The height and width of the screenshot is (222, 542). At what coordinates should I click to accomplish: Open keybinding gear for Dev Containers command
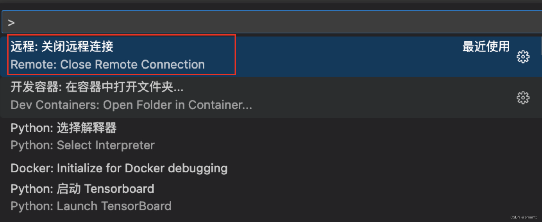pos(523,97)
